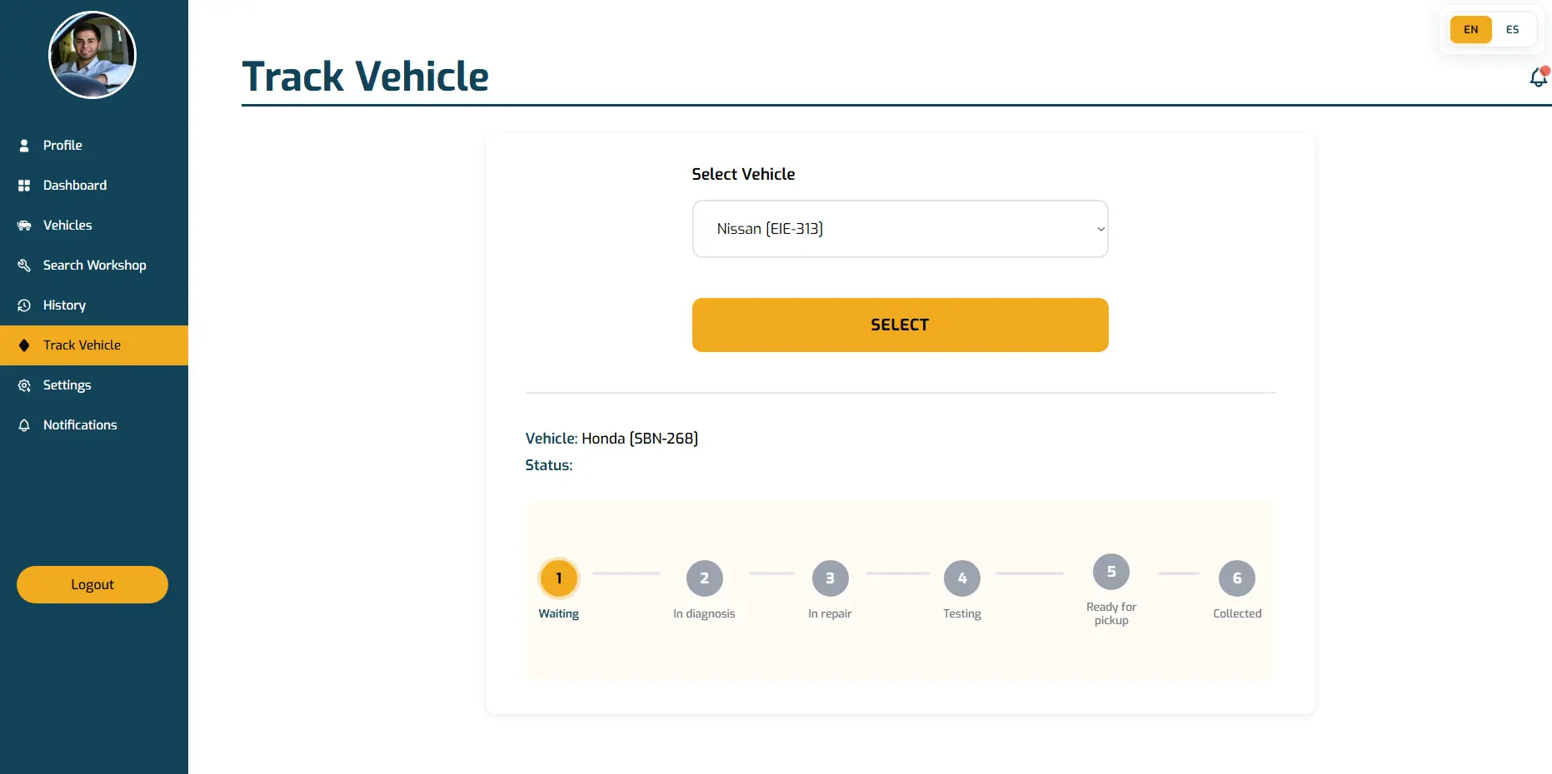Switch language to ES
The image size is (1552, 774).
(1512, 30)
